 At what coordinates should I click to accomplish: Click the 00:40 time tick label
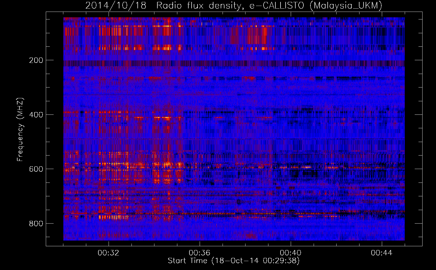290,253
